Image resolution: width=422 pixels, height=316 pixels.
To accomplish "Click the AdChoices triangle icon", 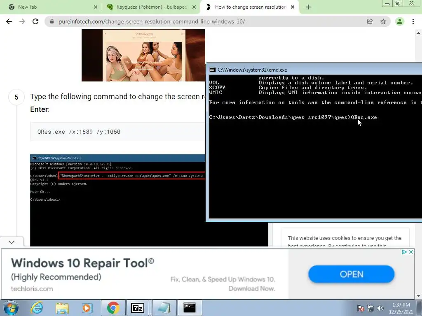I will [404, 252].
